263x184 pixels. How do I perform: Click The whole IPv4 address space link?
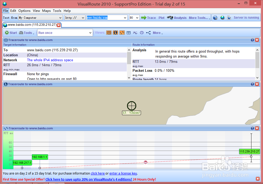(50, 60)
